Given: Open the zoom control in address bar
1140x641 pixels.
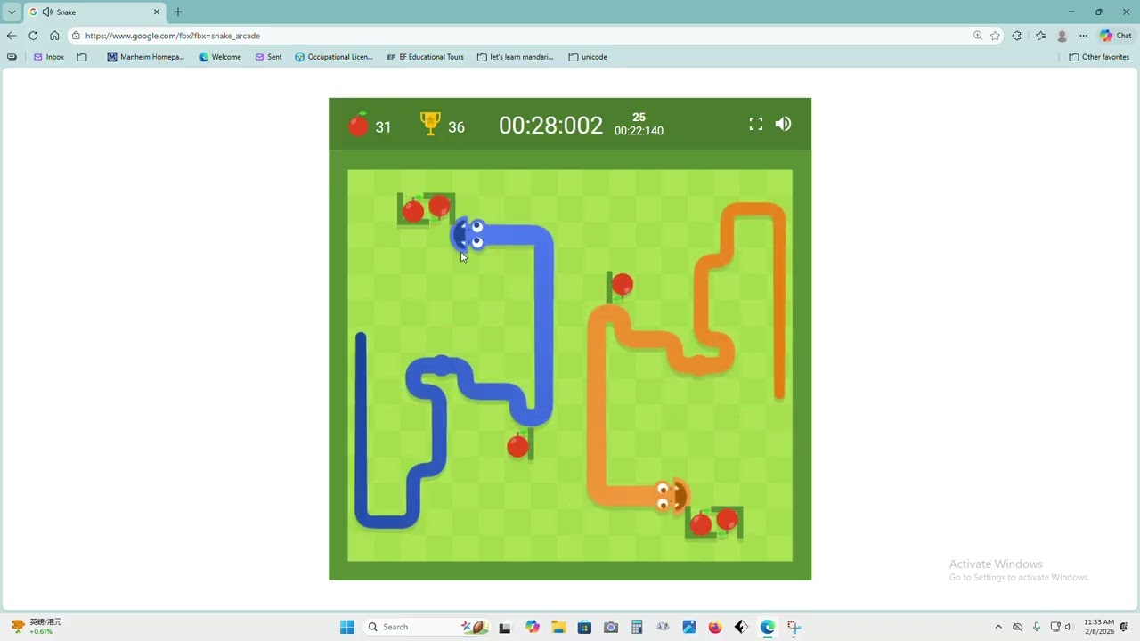Looking at the screenshot, I should pos(978,36).
